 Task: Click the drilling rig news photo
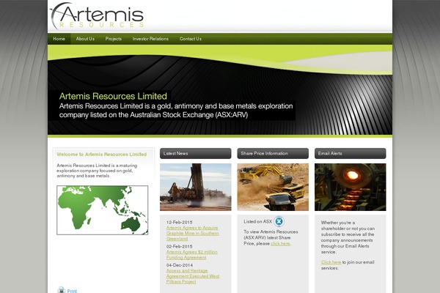point(196,187)
